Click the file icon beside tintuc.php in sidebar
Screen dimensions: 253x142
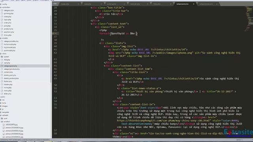pos(2,35)
